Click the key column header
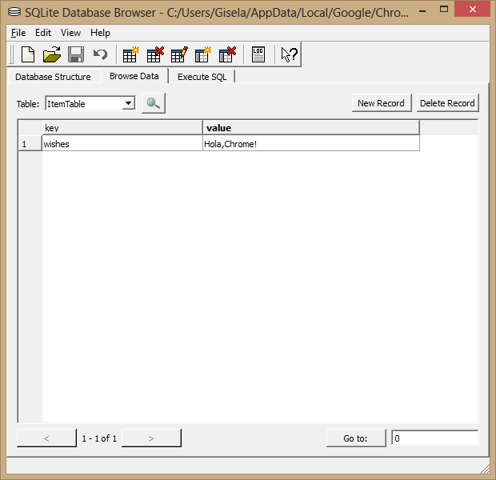The width and height of the screenshot is (496, 480). (x=122, y=128)
